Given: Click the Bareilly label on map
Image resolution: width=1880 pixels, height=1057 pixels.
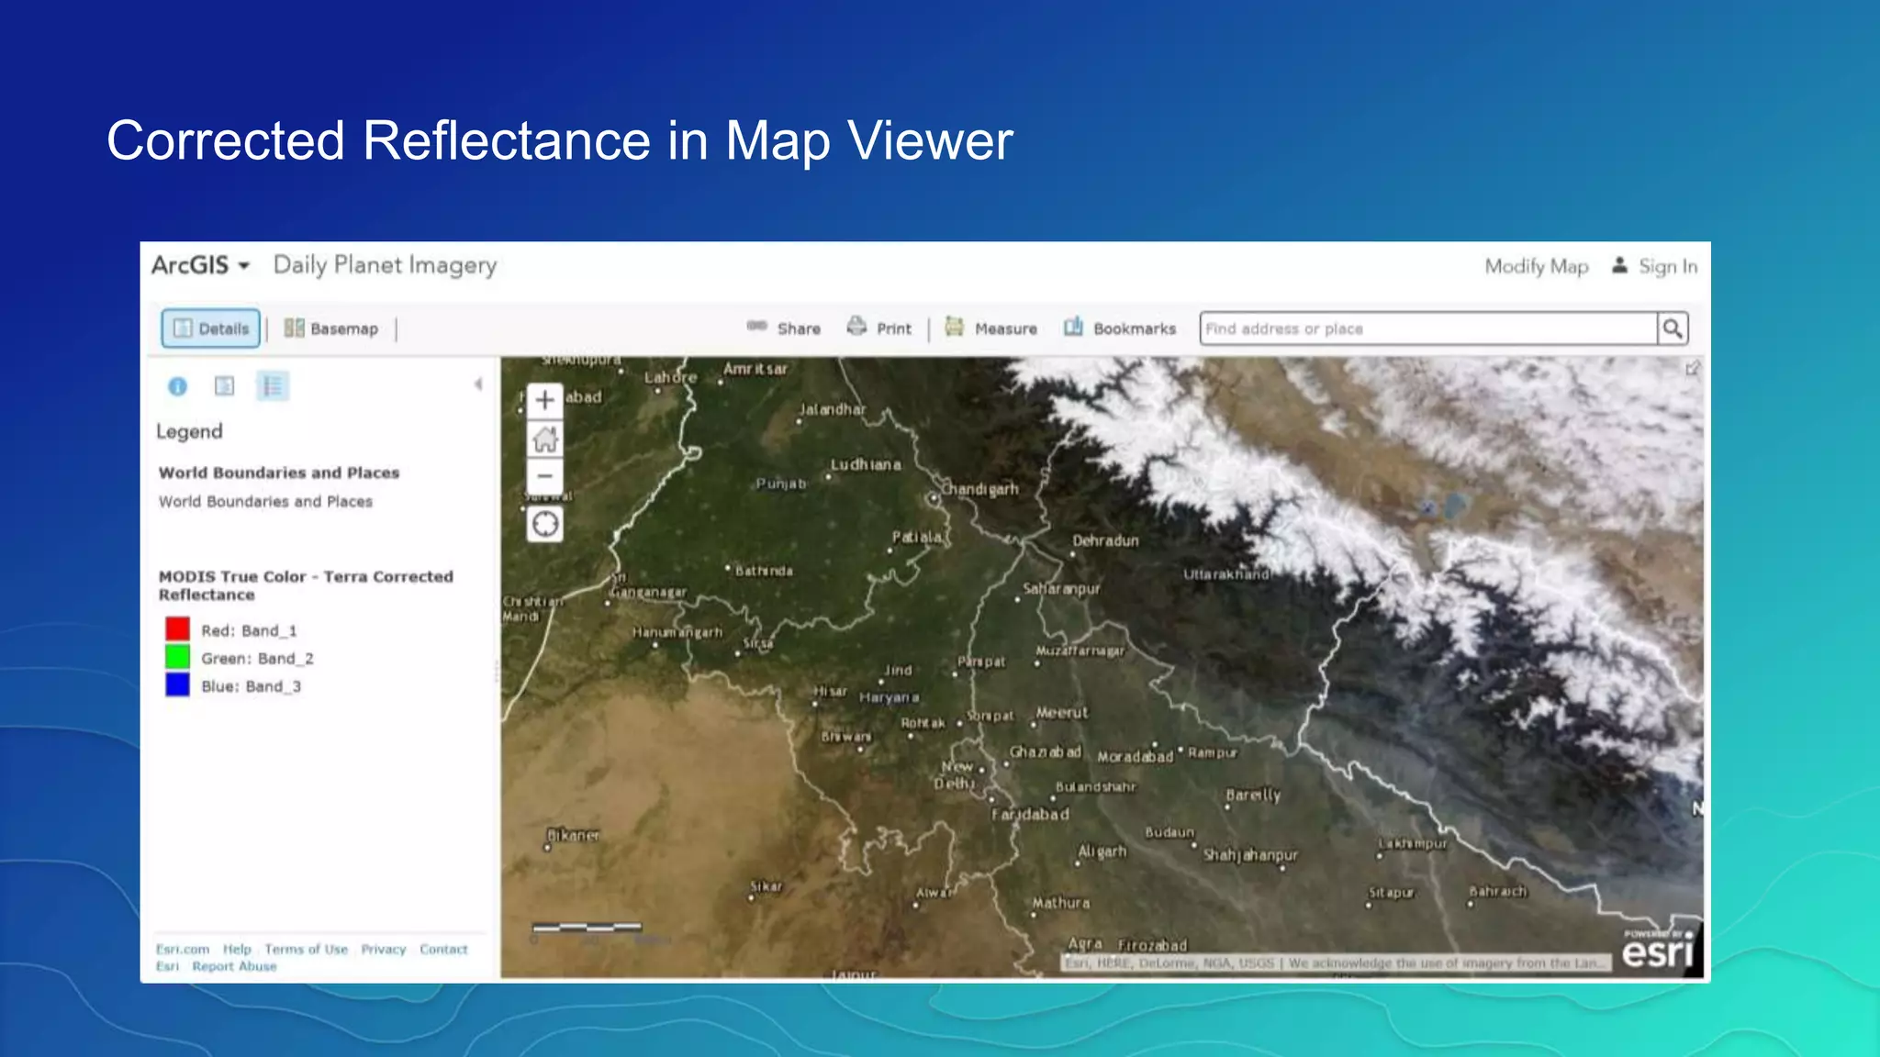Looking at the screenshot, I should point(1253,795).
